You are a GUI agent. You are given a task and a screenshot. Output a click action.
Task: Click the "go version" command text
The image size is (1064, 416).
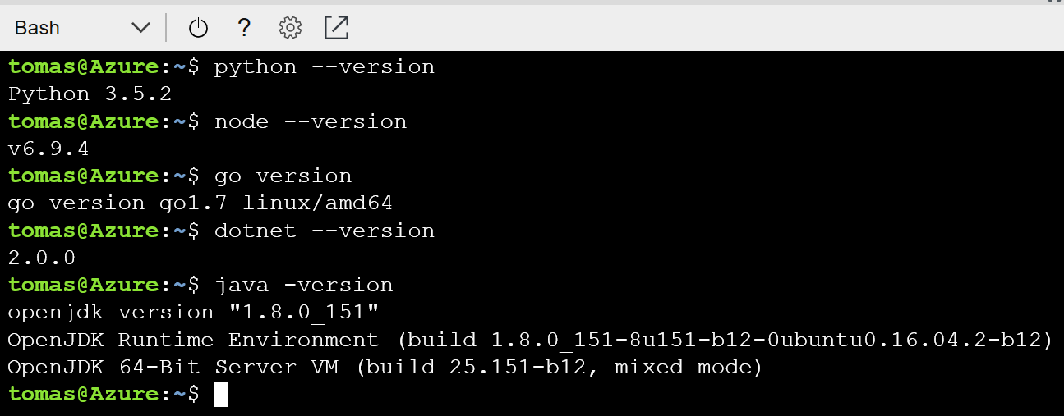(283, 176)
